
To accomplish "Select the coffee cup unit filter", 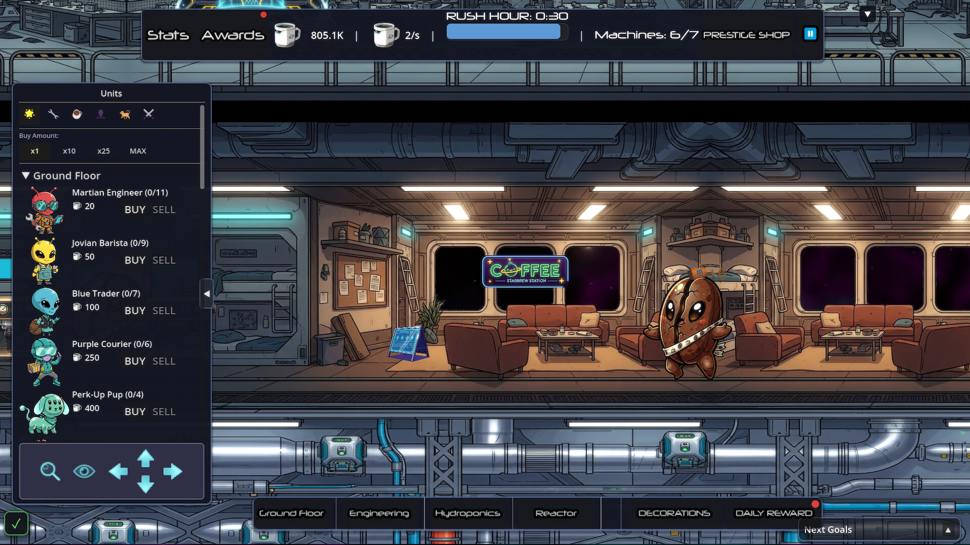I will pos(77,115).
